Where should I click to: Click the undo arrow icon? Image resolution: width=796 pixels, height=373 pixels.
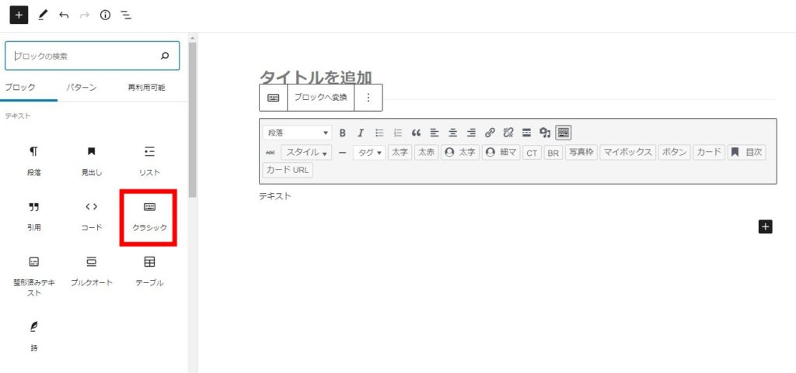[x=64, y=16]
